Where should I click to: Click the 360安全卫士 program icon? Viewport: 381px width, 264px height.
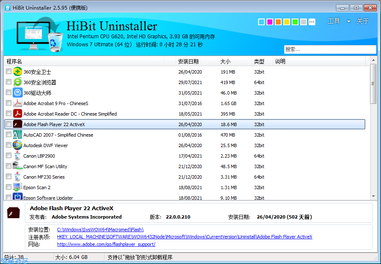[18, 71]
